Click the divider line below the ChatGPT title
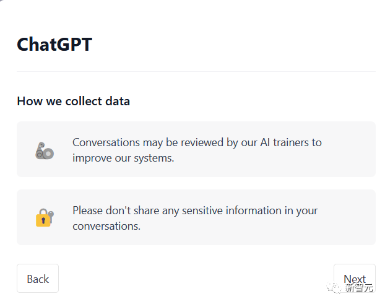The width and height of the screenshot is (385, 304). 196,71
